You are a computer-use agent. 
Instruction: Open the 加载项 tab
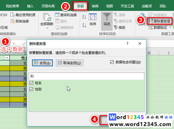pyautogui.click(x=147, y=6)
